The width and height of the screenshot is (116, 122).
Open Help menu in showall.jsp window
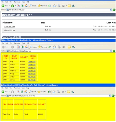(x=28, y=88)
